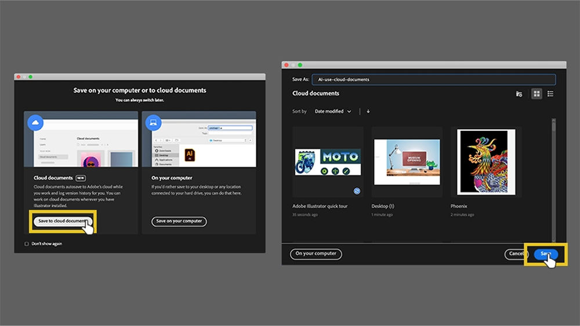Screen dimensions: 580x326
Task: Click the blue laptop icon on computer card
Action: click(x=153, y=122)
